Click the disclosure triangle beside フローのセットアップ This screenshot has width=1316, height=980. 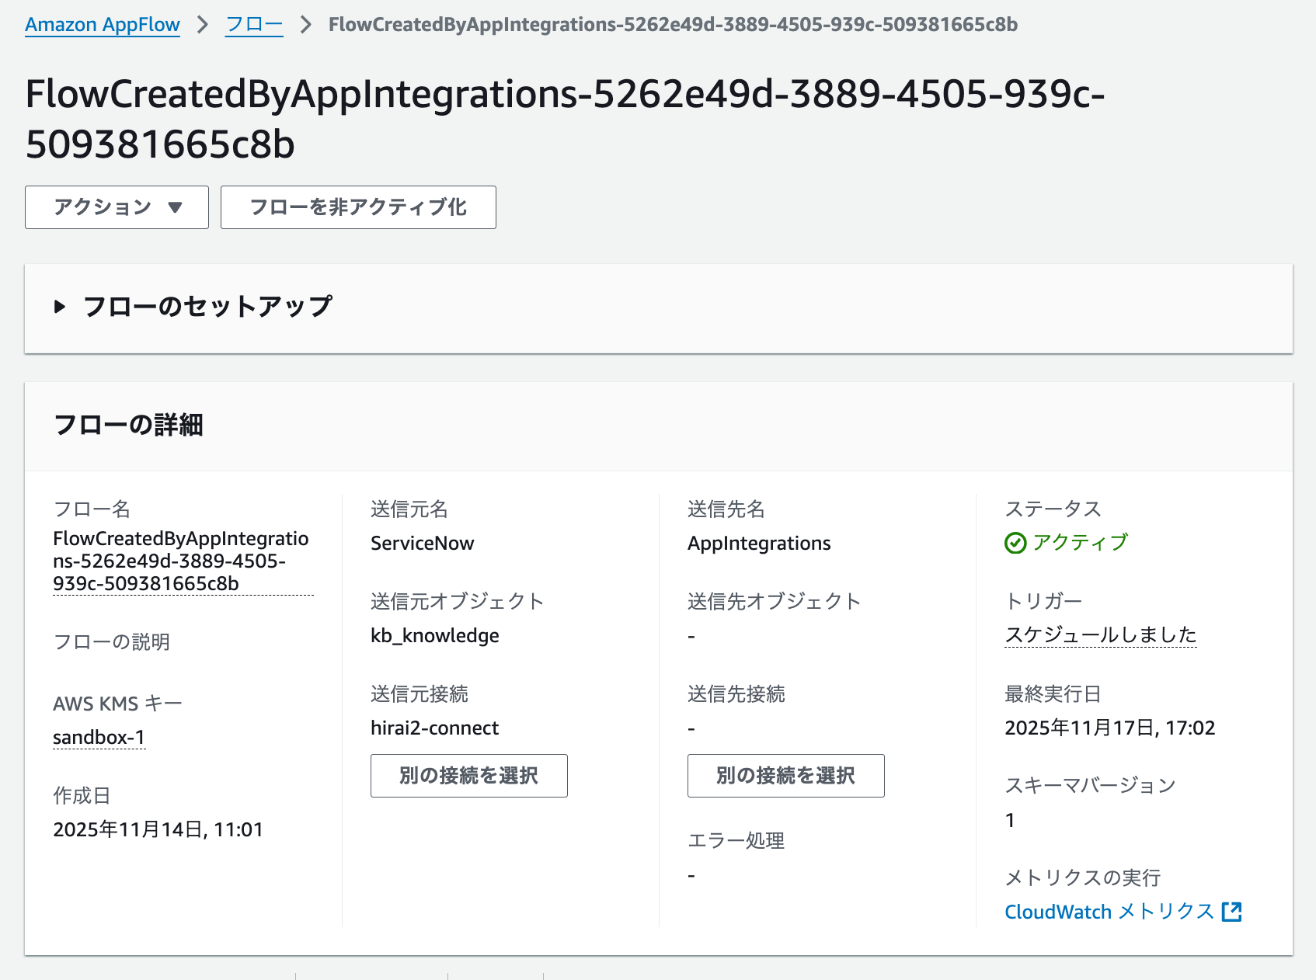pos(61,306)
